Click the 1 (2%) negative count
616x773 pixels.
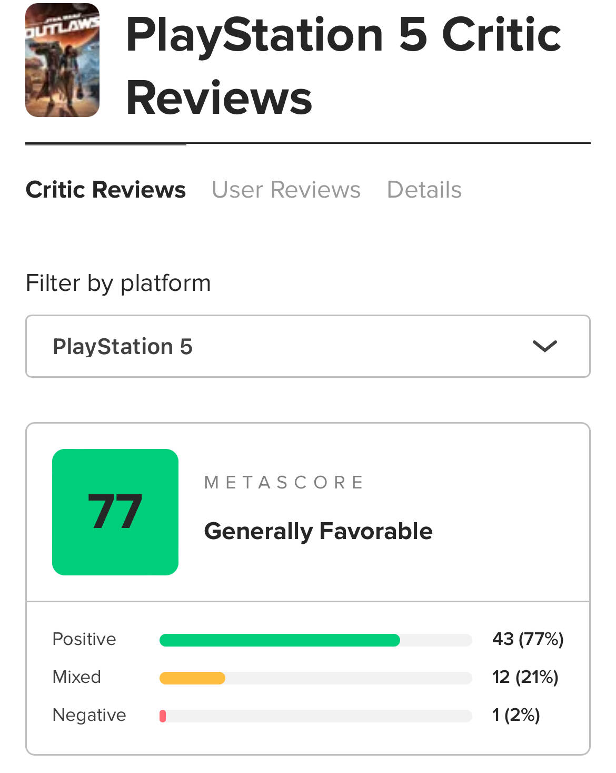516,715
